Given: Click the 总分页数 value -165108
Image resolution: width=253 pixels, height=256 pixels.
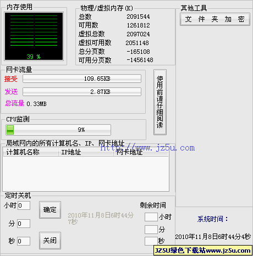Looking at the screenshot, I should point(138,52).
